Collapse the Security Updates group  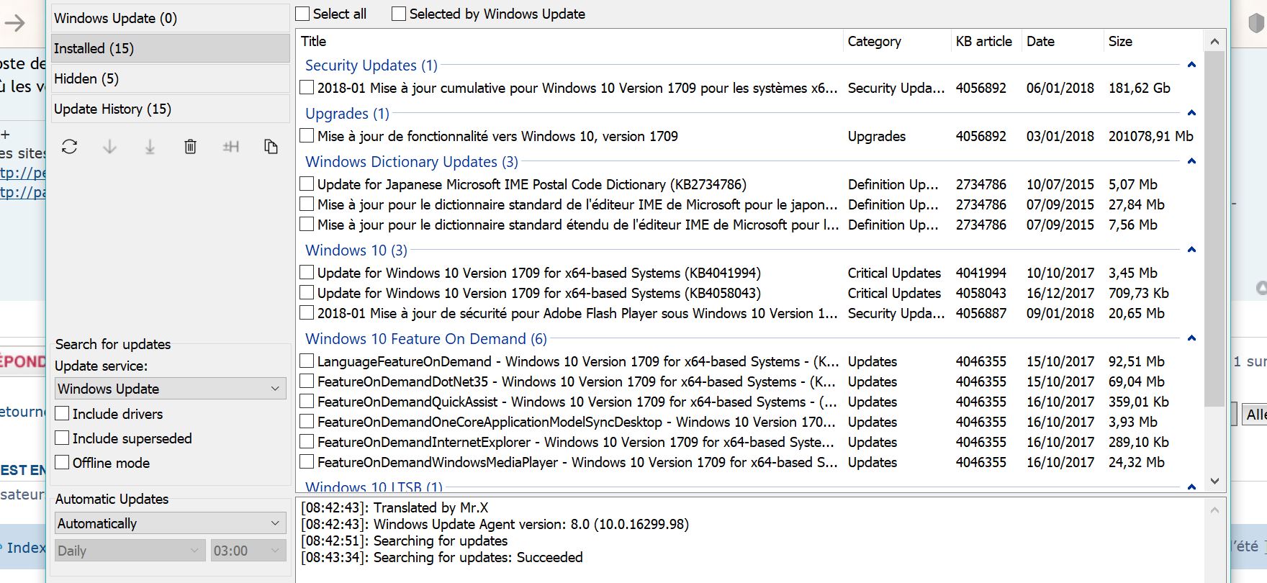point(1191,65)
